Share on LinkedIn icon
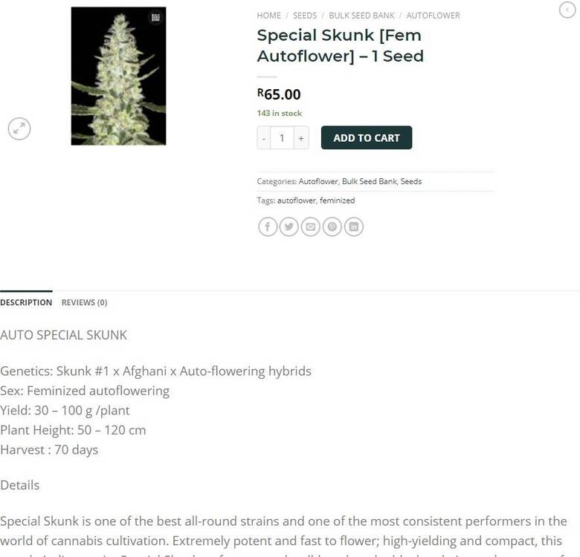Image resolution: width=580 pixels, height=557 pixels. pyautogui.click(x=354, y=227)
